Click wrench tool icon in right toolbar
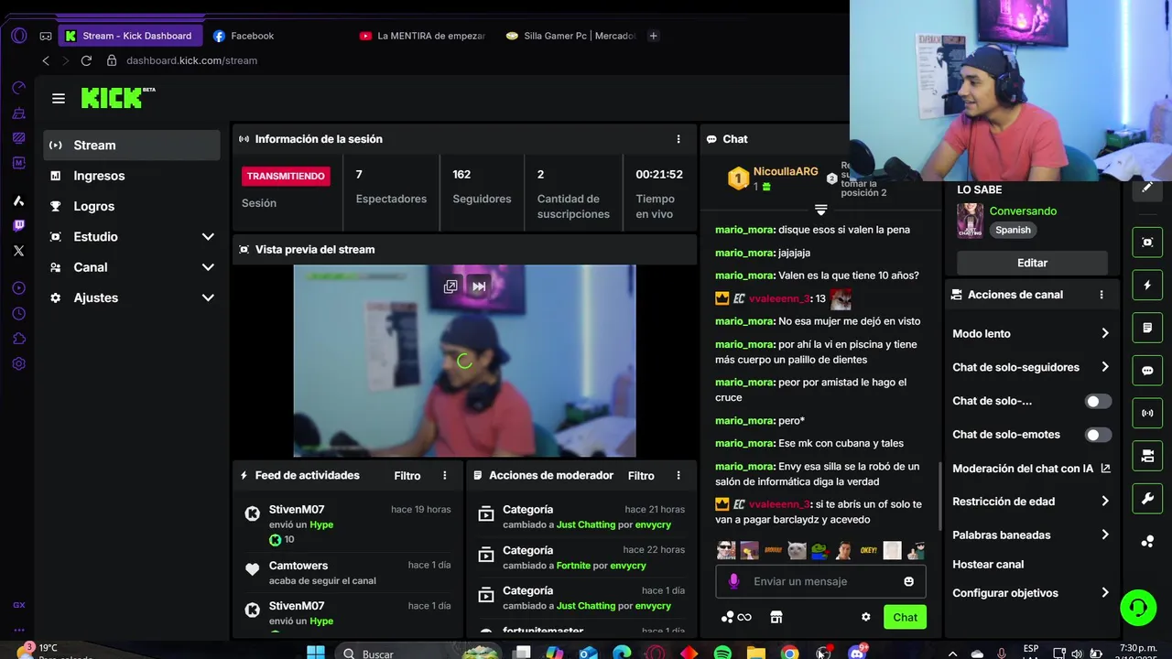Viewport: 1172px width, 659px height. pos(1147,499)
